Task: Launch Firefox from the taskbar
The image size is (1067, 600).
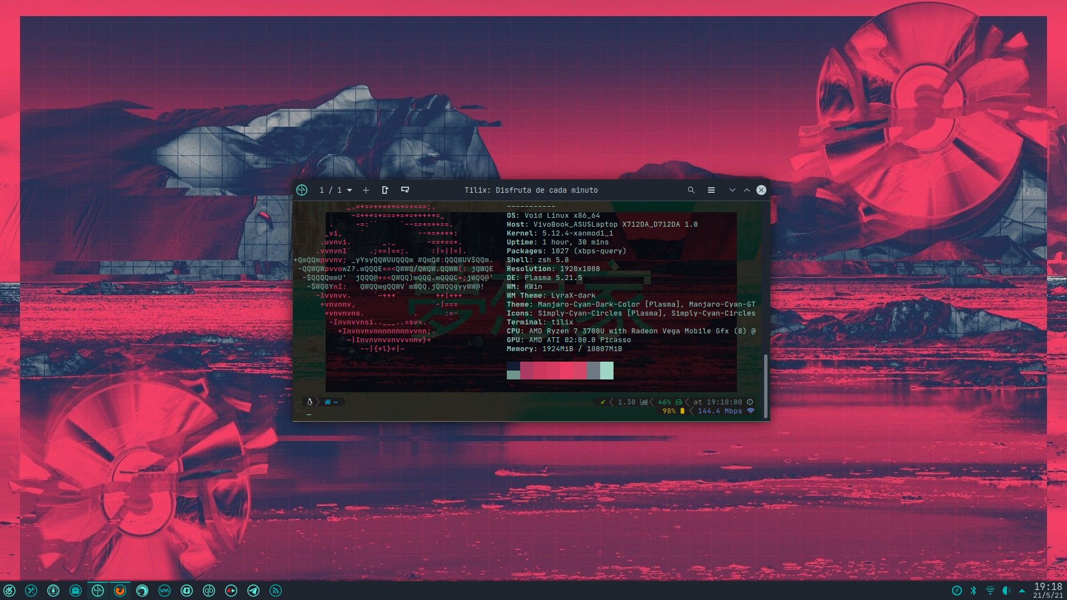Action: pos(120,591)
